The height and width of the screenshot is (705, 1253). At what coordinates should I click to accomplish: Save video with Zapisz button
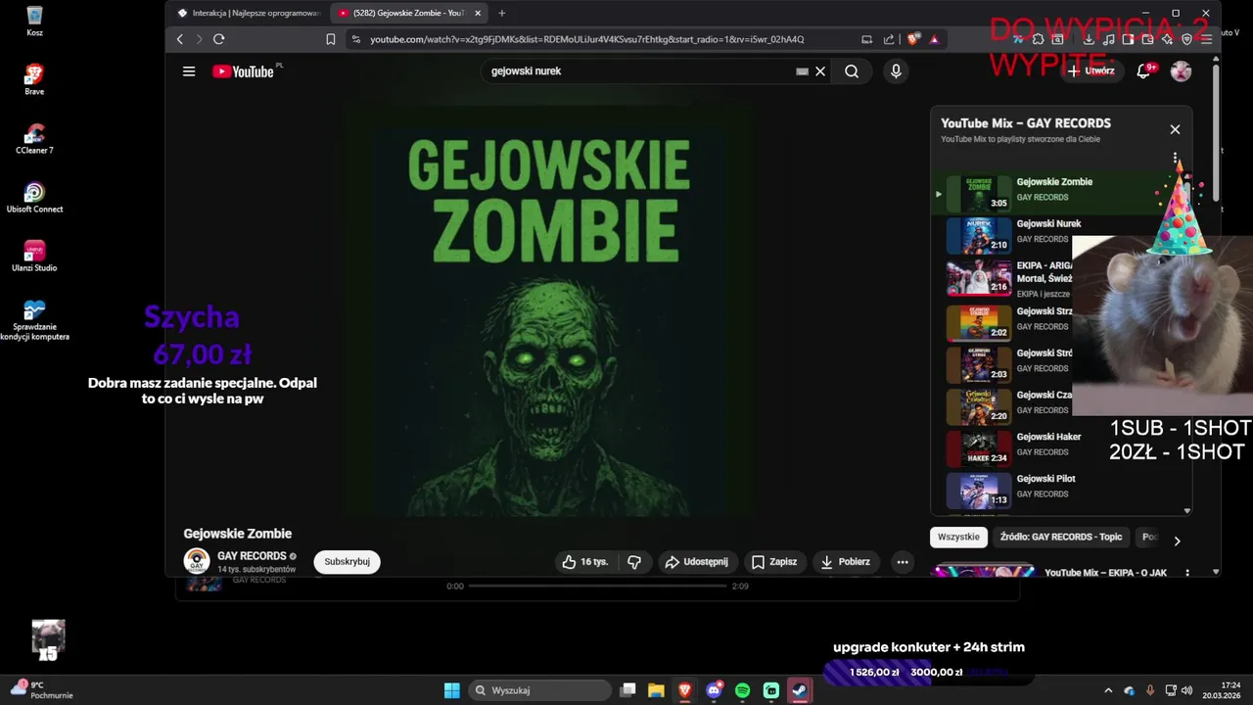(774, 562)
